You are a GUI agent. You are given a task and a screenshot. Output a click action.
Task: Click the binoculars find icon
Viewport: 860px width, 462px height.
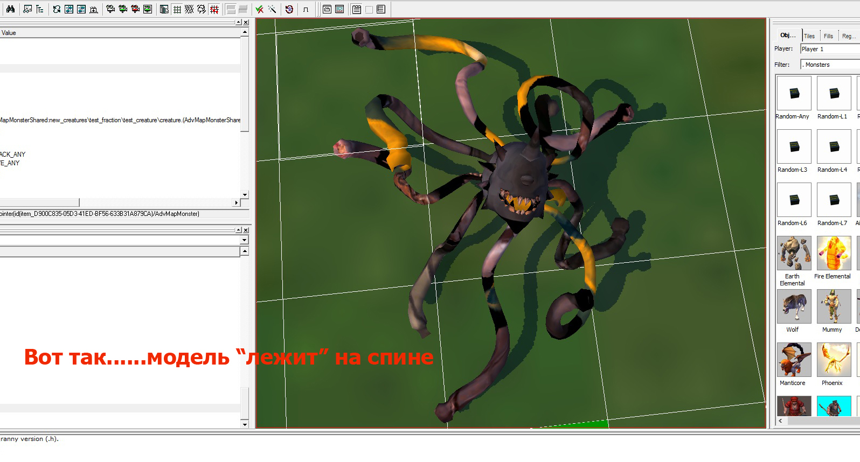[x=10, y=9]
